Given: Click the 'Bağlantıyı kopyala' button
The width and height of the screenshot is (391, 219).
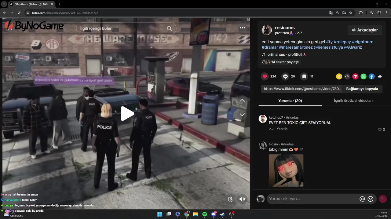Looking at the screenshot, I should [x=362, y=89].
